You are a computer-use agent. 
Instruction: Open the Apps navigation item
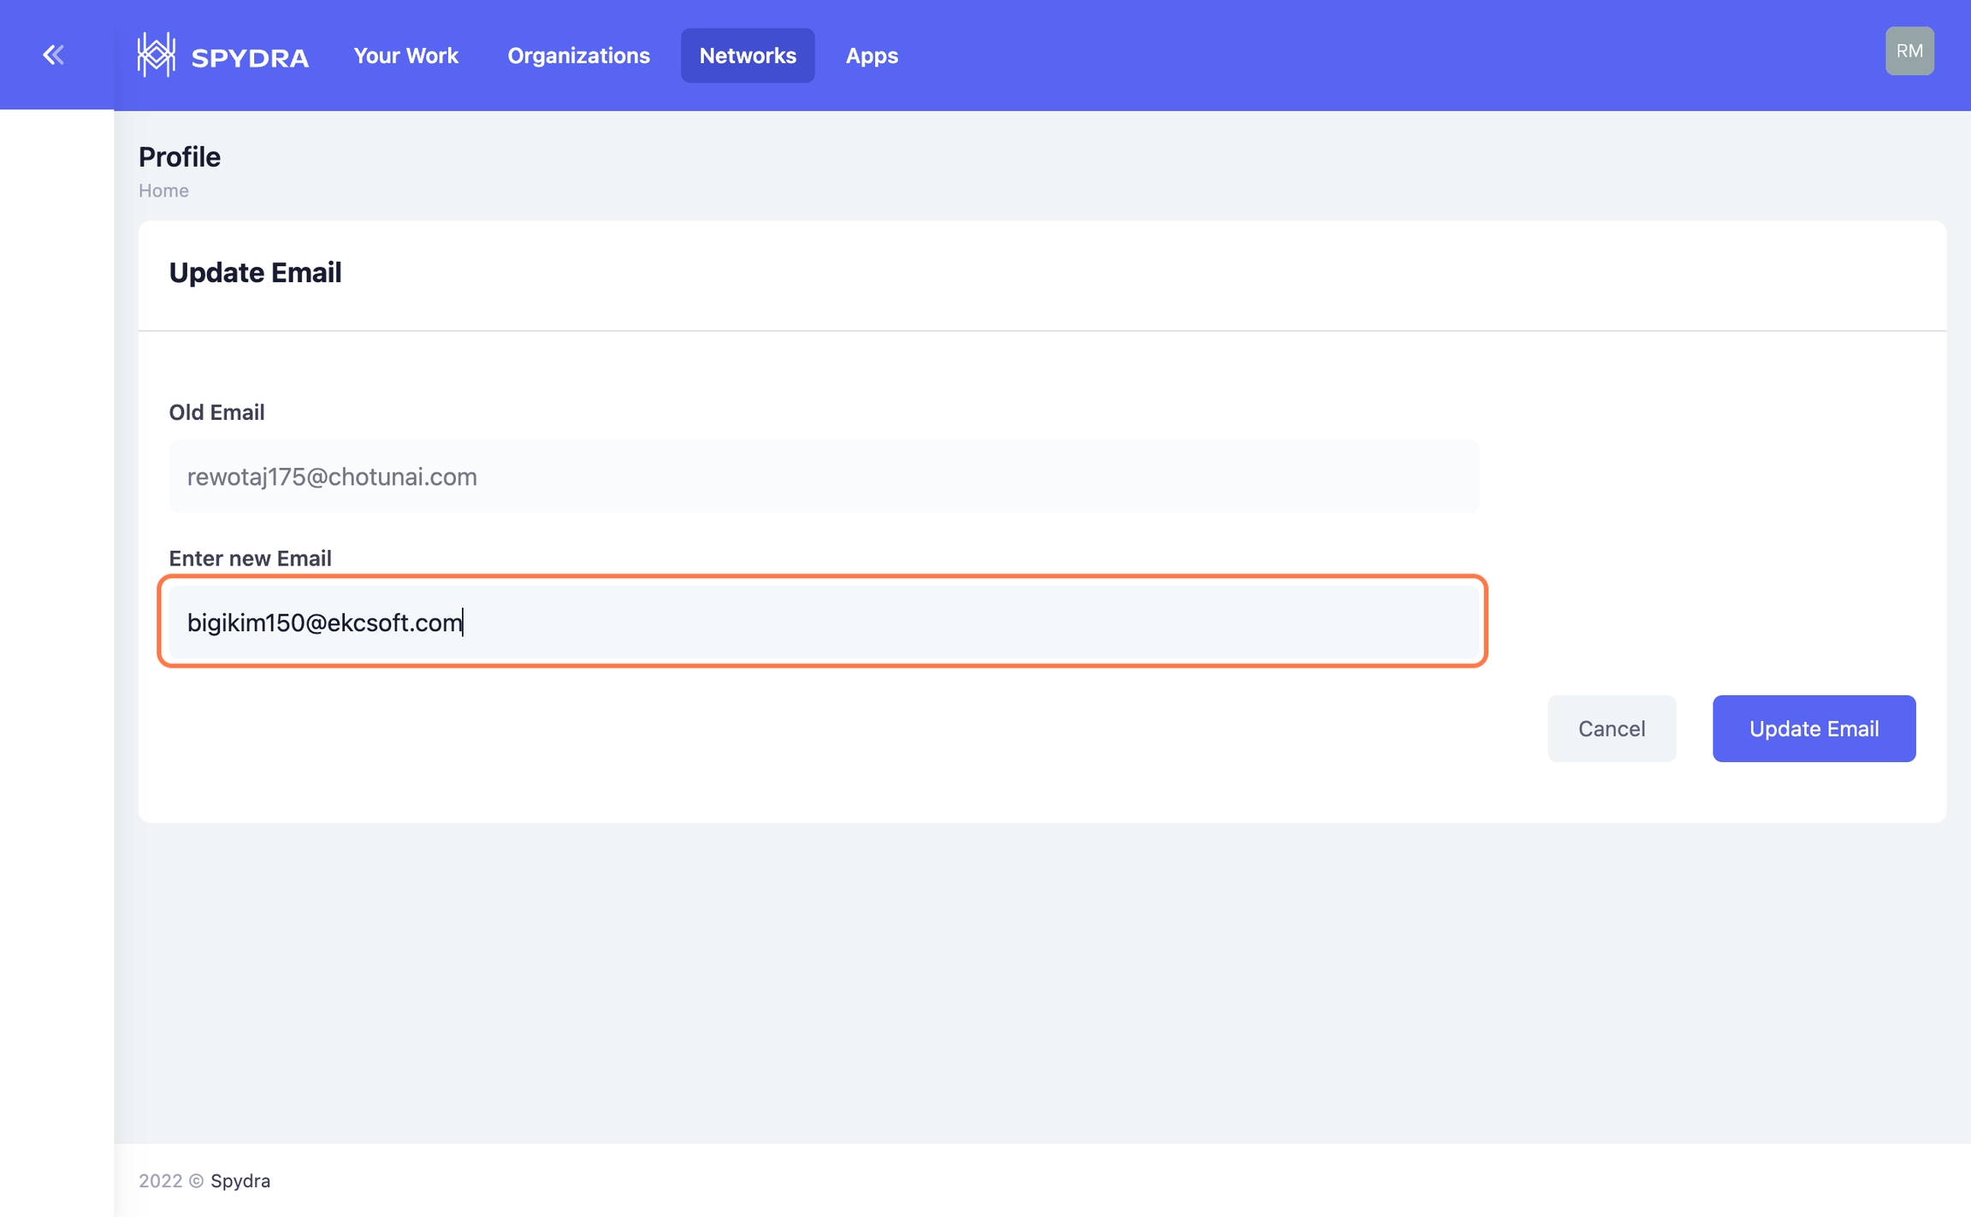[871, 56]
